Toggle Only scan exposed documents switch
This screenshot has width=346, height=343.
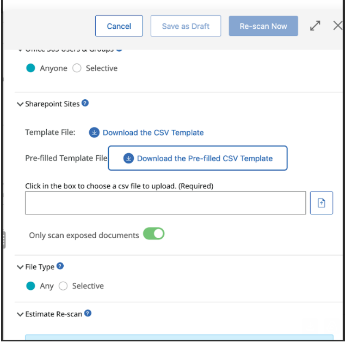pyautogui.click(x=153, y=234)
